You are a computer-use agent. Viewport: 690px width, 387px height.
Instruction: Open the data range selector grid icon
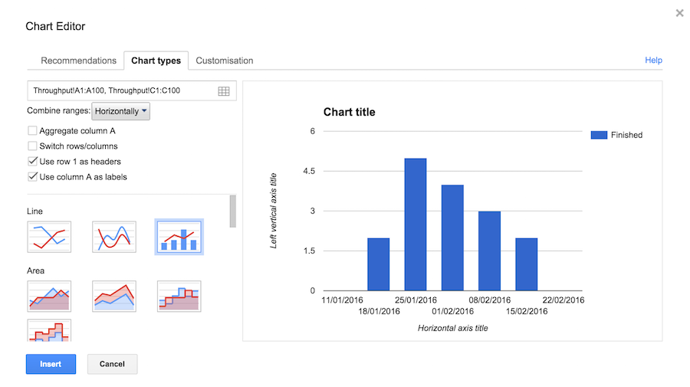click(224, 91)
